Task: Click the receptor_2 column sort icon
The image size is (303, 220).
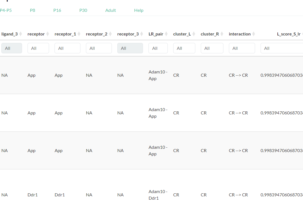Action: coord(110,34)
